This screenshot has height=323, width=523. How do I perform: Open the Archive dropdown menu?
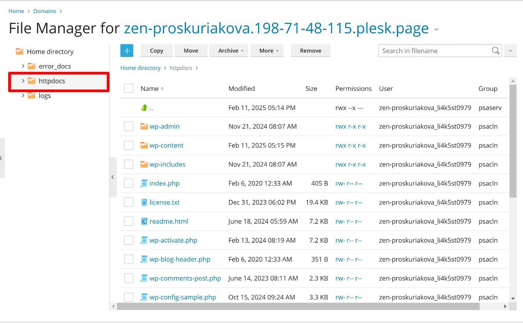[x=230, y=51]
